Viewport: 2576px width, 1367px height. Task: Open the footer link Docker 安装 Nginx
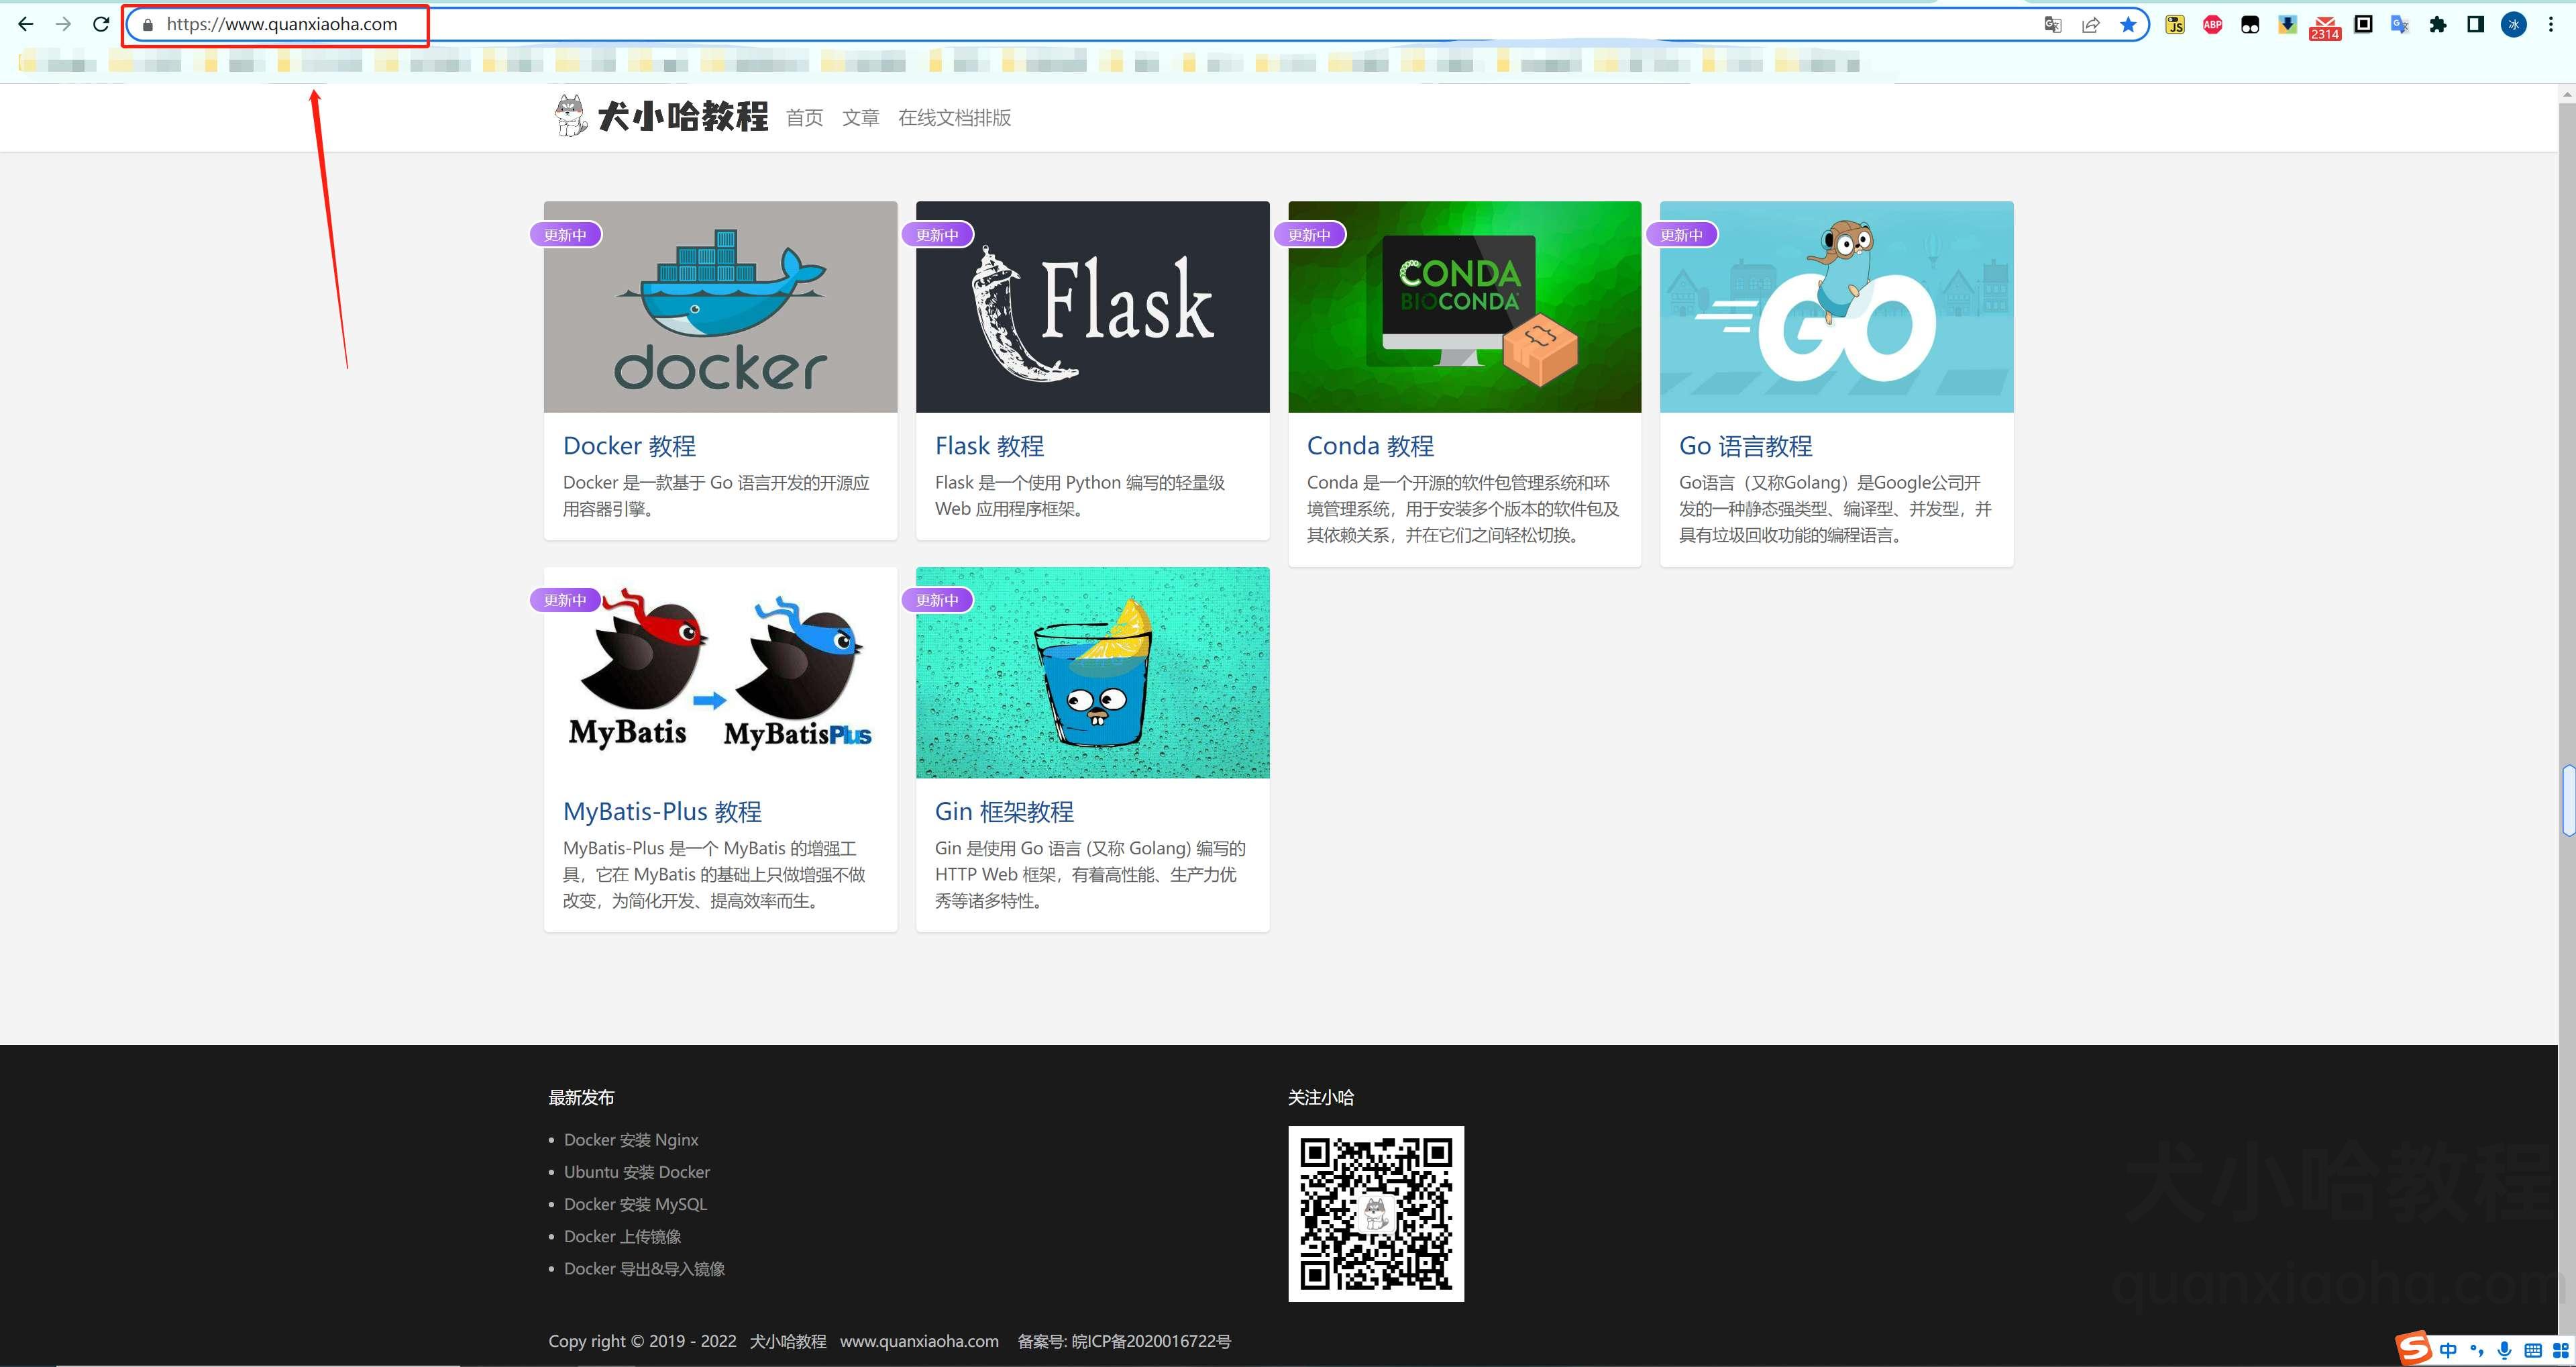click(631, 1140)
